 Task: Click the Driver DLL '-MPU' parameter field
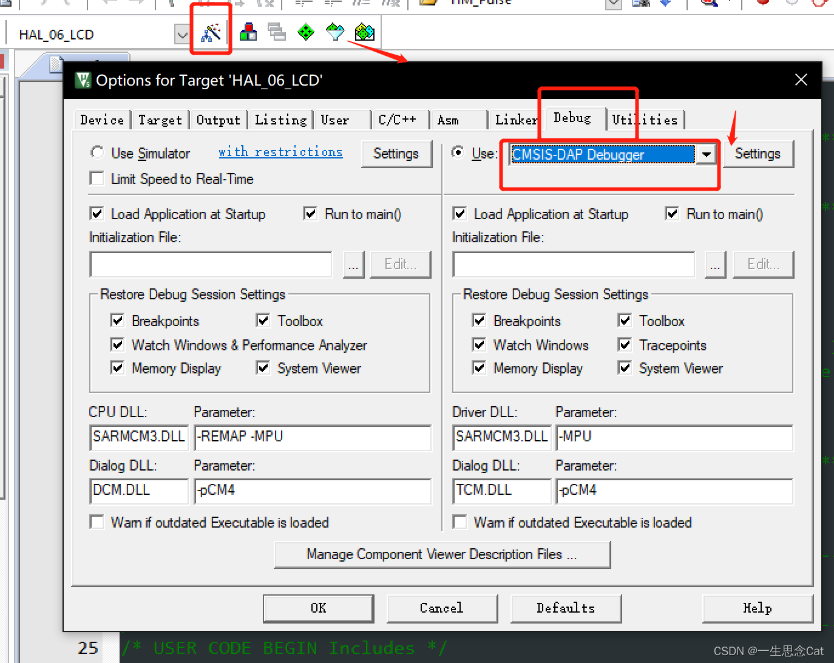coord(674,437)
